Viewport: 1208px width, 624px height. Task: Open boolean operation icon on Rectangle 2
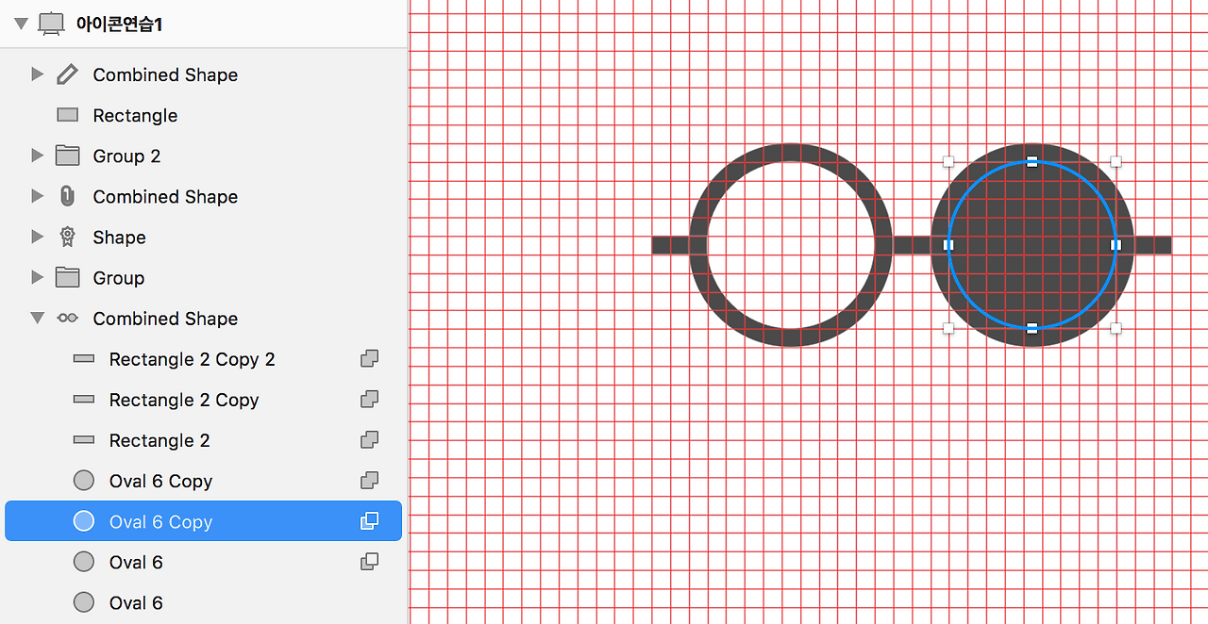pos(370,439)
